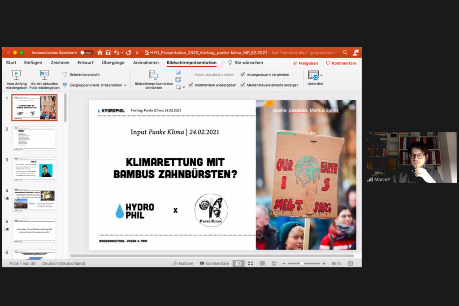This screenshot has width=459, height=306.
Task: Toggle Mediensteuerelemente anzeigen checkbox
Action: 242,85
